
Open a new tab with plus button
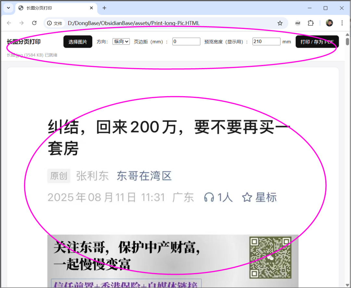(104, 8)
